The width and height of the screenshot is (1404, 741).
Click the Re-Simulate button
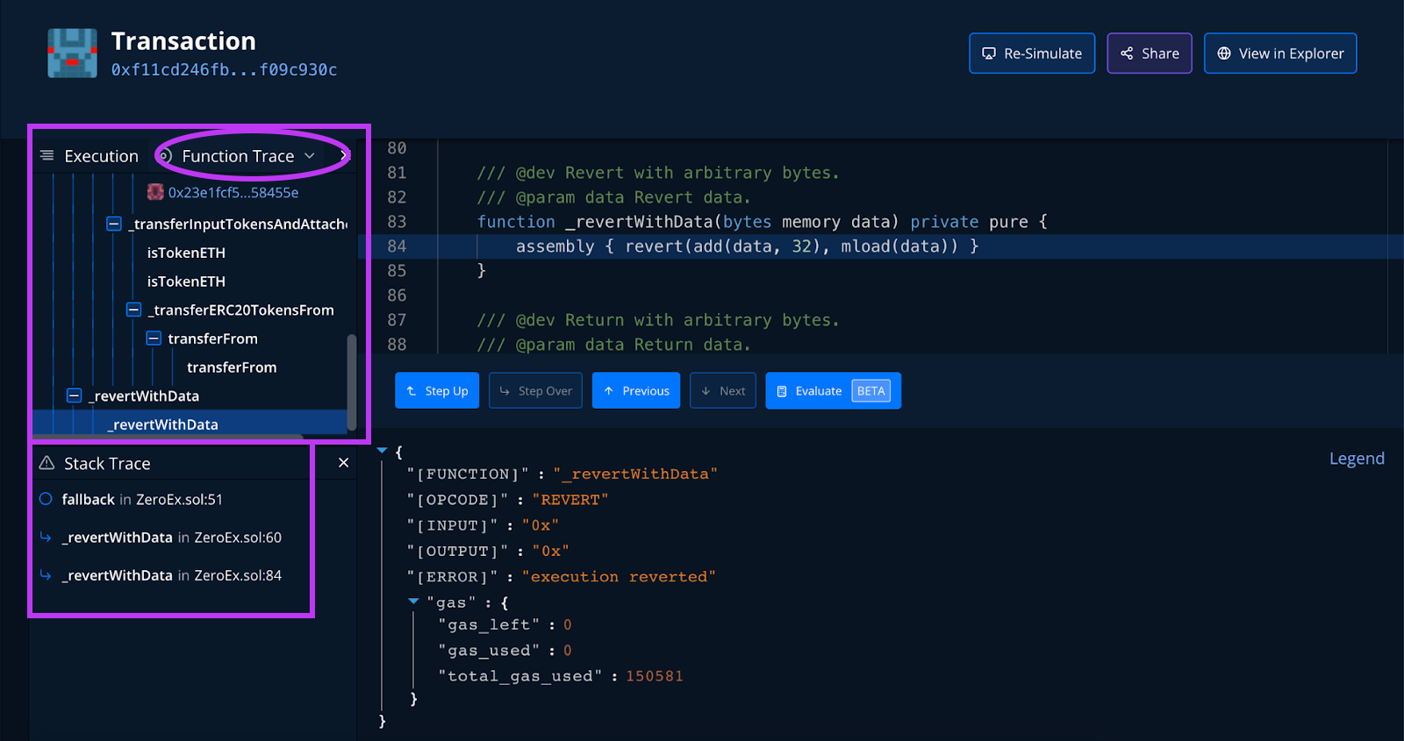1032,53
